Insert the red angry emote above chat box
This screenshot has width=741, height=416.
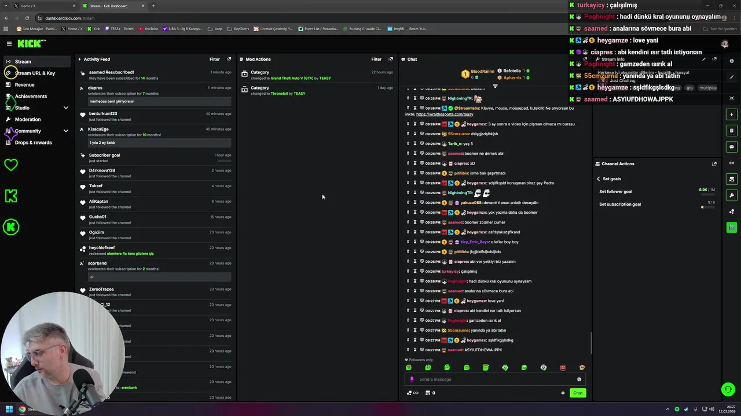point(563,367)
